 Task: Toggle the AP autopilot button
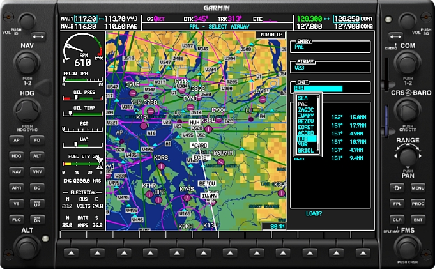(x=16, y=139)
